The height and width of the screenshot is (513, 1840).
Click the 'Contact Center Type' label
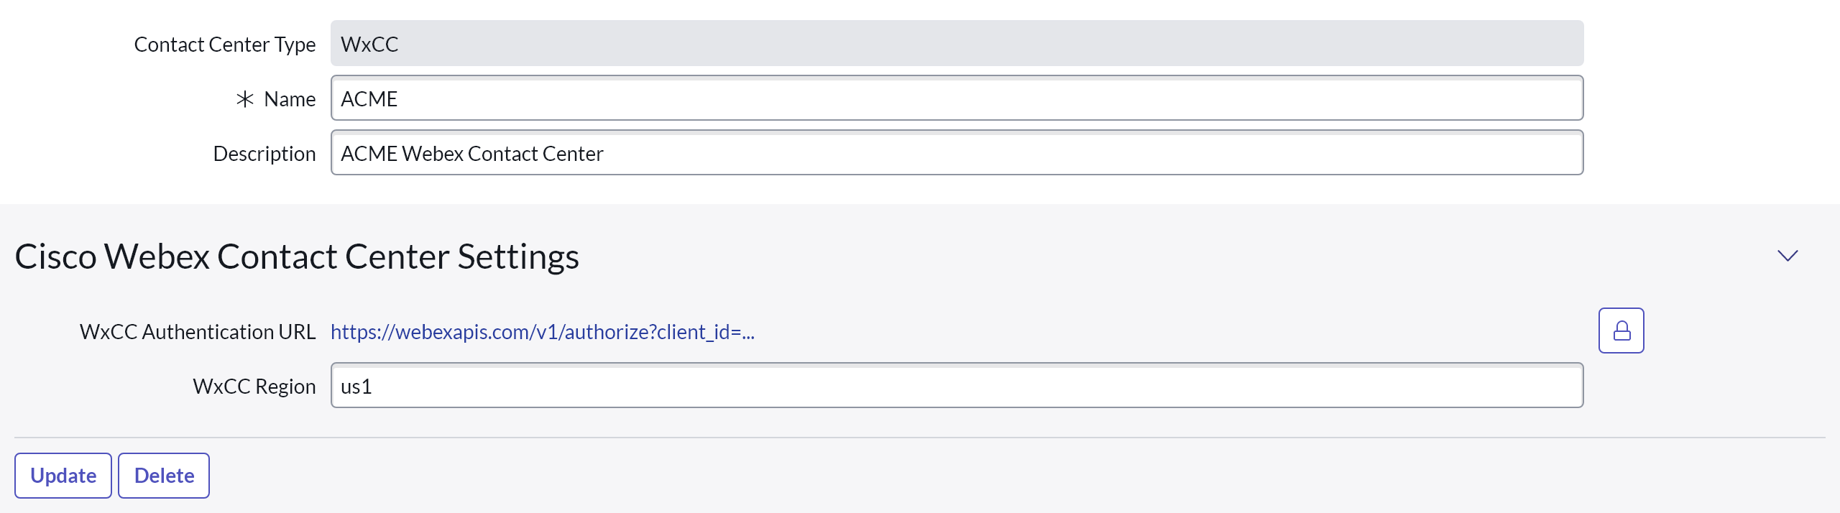click(224, 45)
